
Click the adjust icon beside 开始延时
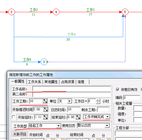(x=46, y=117)
